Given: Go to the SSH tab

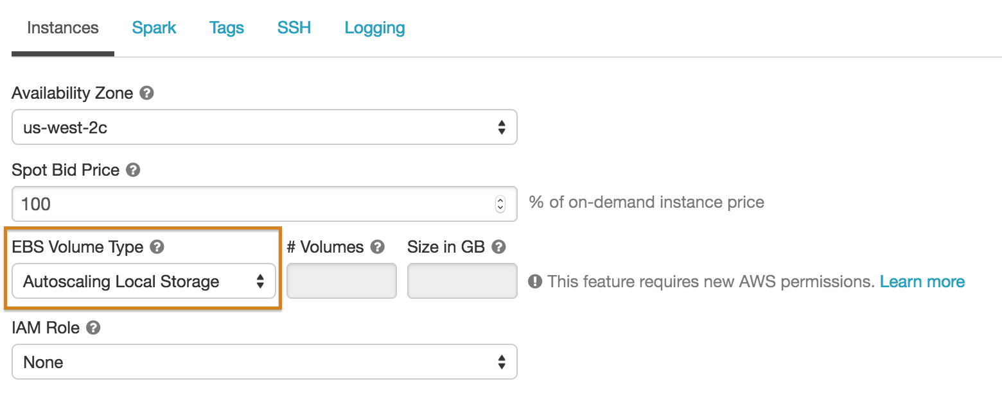Looking at the screenshot, I should pos(294,28).
